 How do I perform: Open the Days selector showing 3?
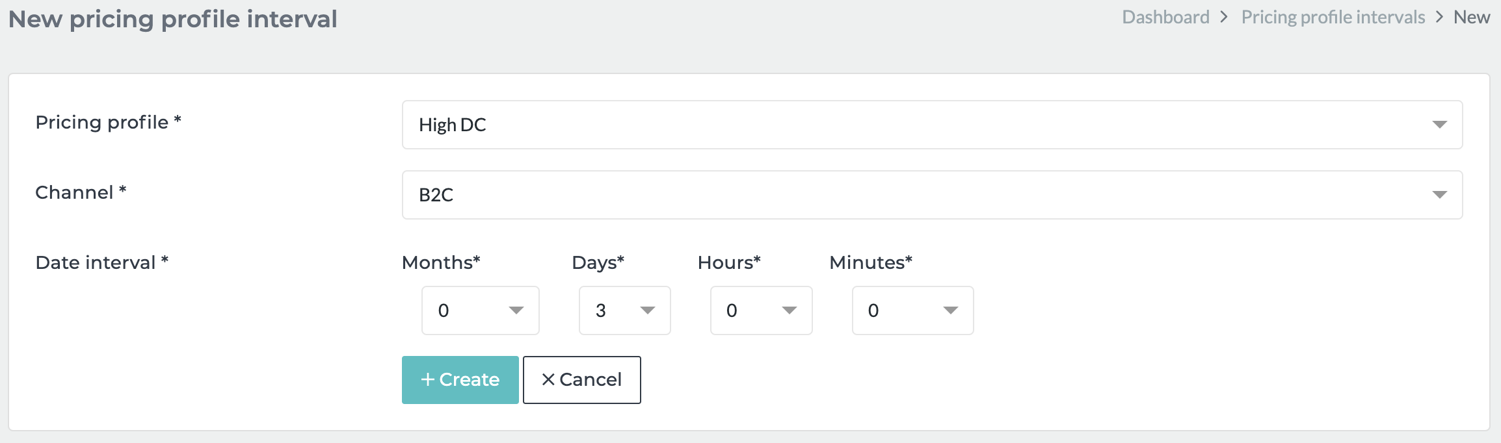click(x=623, y=310)
